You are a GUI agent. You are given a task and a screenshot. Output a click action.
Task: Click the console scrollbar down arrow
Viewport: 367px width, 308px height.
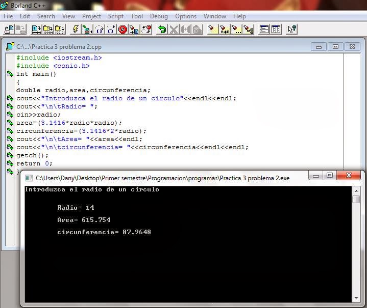point(356,298)
